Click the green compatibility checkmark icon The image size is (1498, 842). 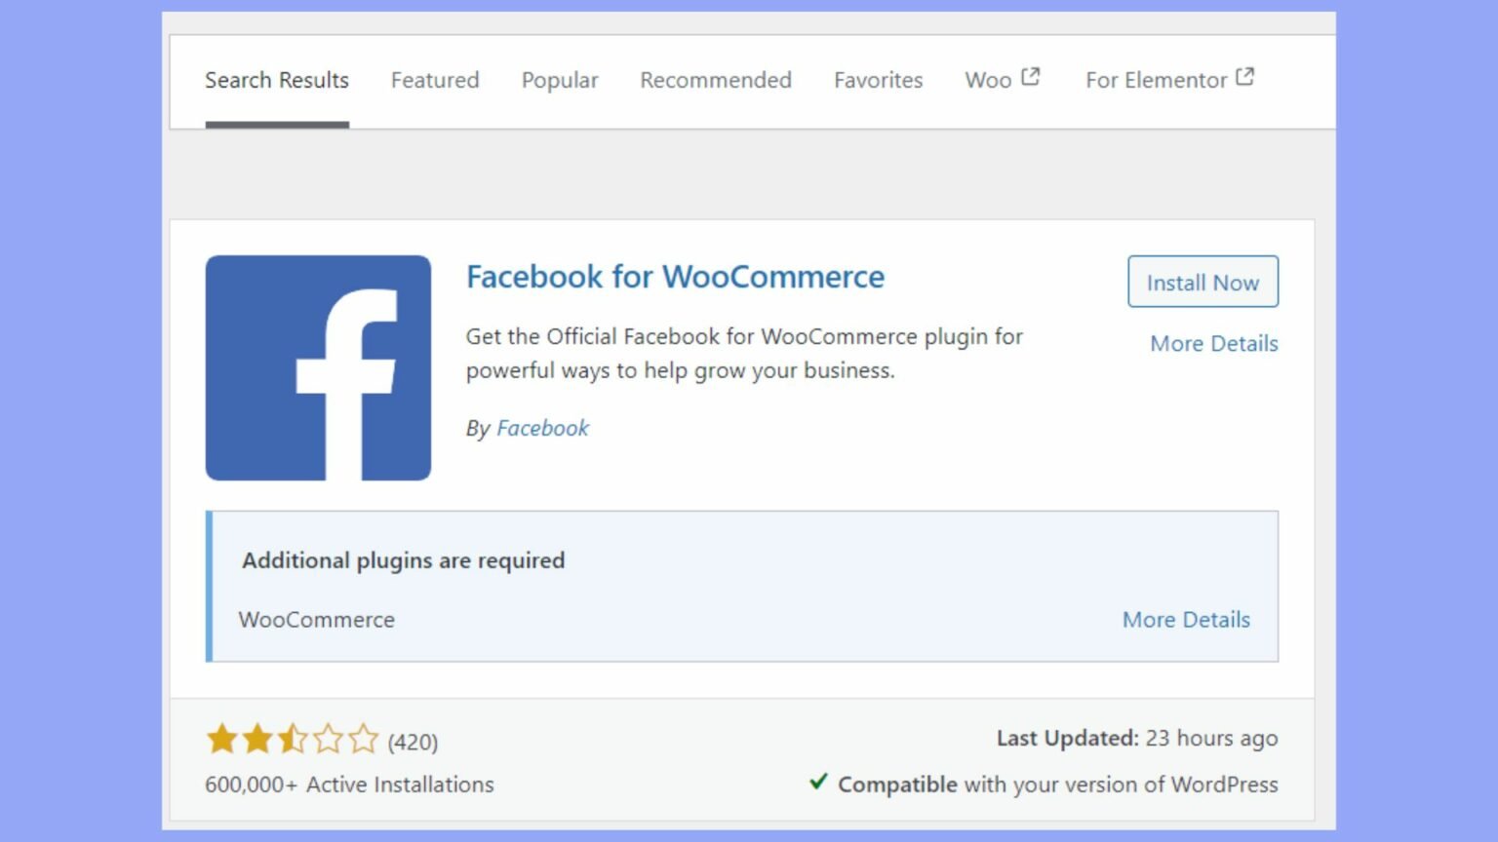click(819, 784)
